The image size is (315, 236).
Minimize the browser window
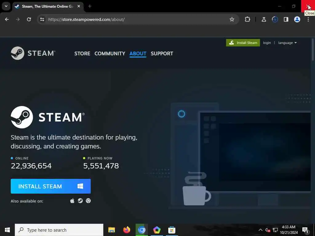(279, 6)
